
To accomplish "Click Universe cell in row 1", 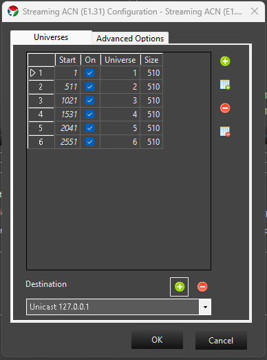I will (120, 73).
